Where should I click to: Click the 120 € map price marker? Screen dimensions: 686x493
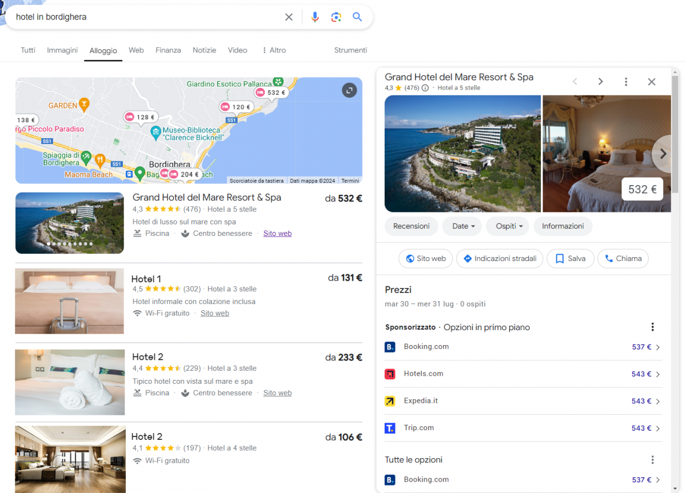click(x=236, y=107)
